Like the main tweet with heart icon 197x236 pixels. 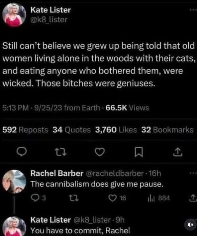click(100, 152)
